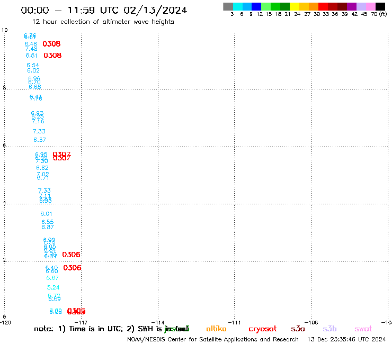Viewport: 392px width, 344px height.
Task: Click the -117 longitude axis label
Action: pos(81,322)
